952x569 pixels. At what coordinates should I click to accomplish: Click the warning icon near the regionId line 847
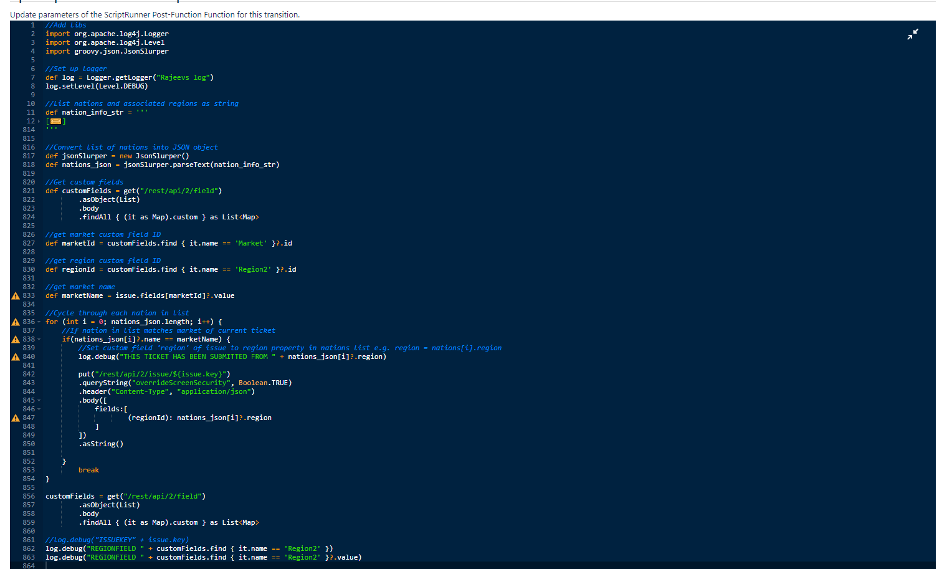pyautogui.click(x=16, y=418)
